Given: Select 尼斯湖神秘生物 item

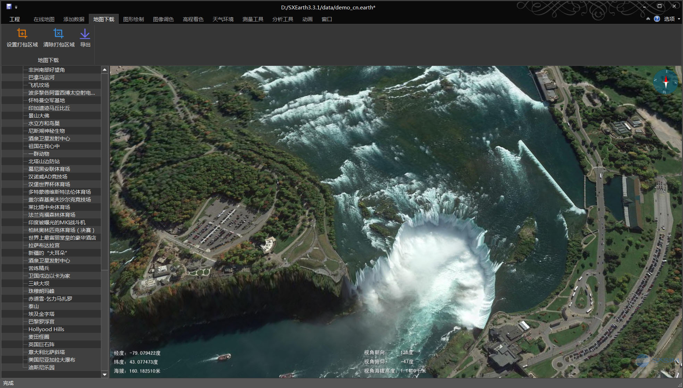Looking at the screenshot, I should pyautogui.click(x=47, y=131).
